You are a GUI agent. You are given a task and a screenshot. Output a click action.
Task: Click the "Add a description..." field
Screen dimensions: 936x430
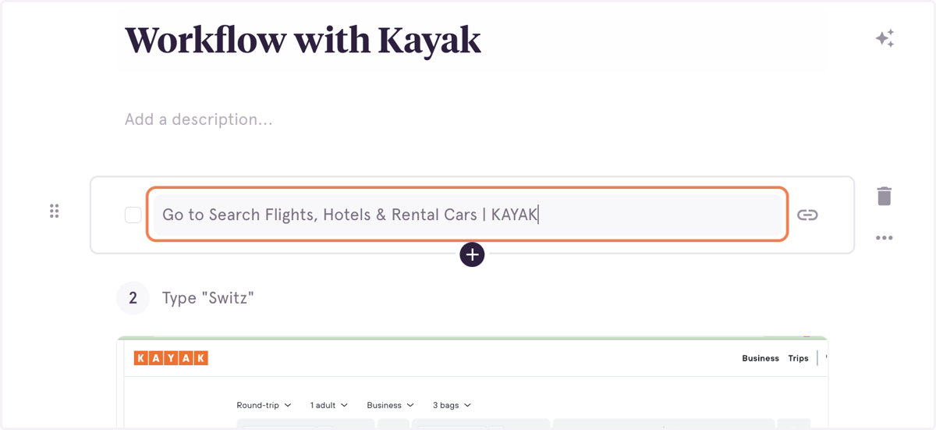199,119
